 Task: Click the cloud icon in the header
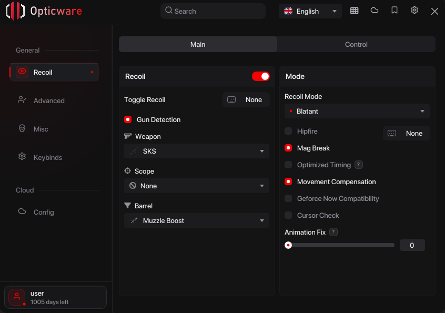pyautogui.click(x=375, y=11)
